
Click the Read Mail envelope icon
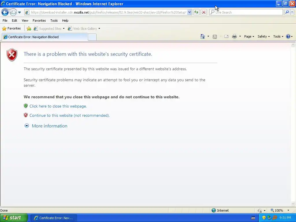point(226,37)
